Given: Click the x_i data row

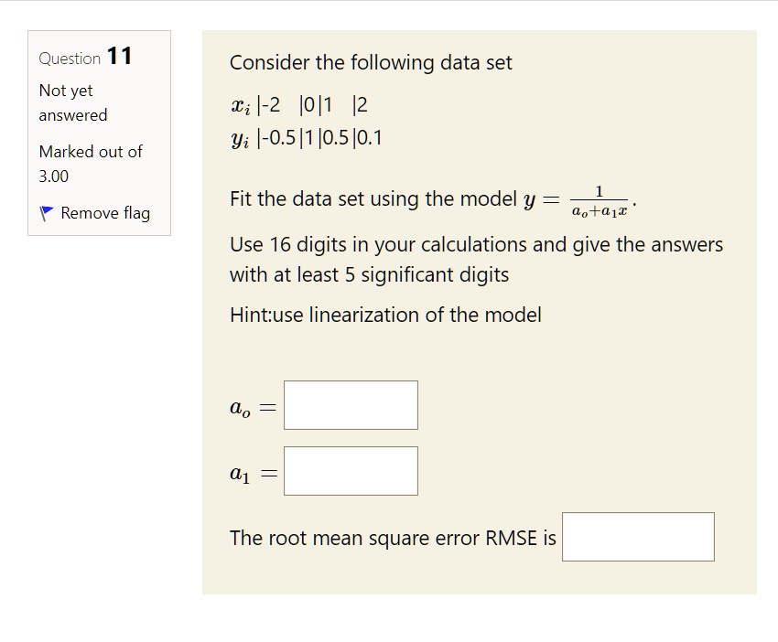Looking at the screenshot, I should [298, 104].
